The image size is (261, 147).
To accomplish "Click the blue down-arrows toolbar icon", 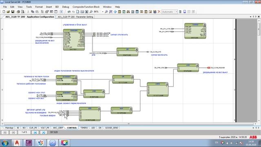I will (61, 12).
